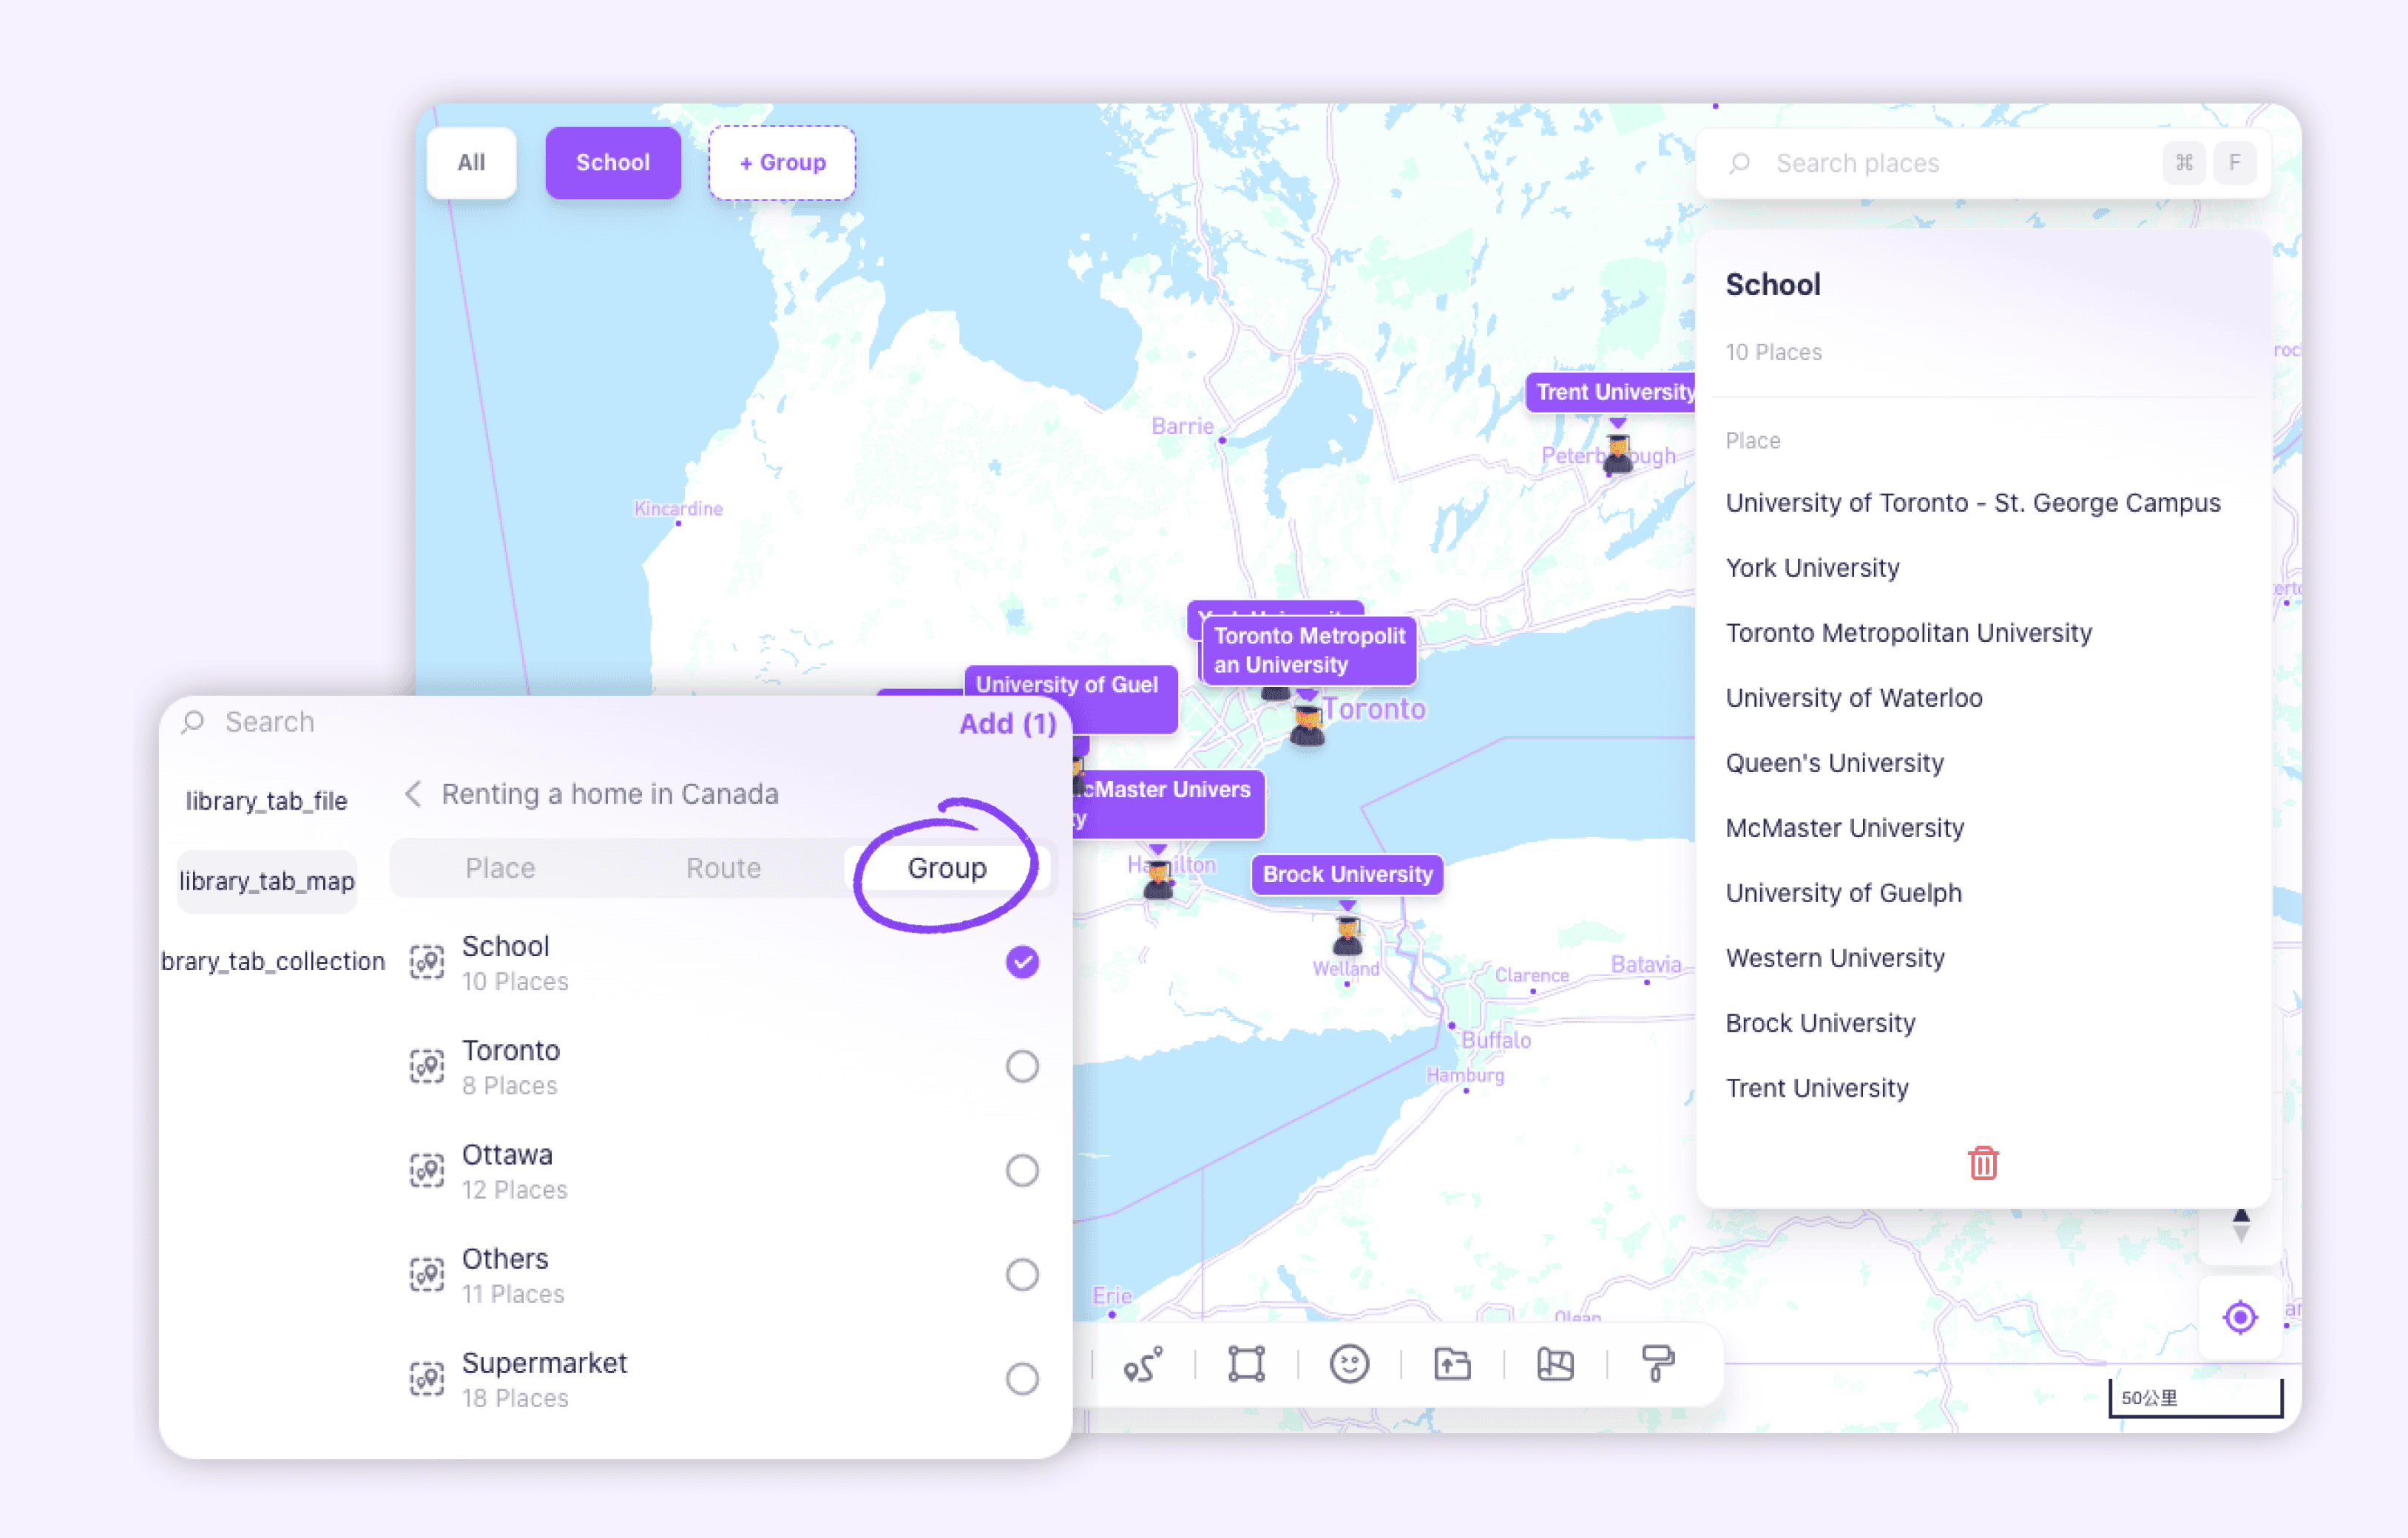2408x1538 pixels.
Task: Expand the Route tab options
Action: pyautogui.click(x=723, y=867)
